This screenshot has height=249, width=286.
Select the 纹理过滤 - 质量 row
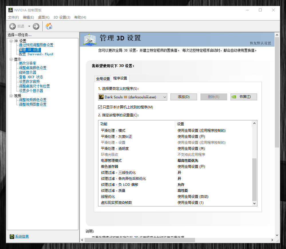click(175, 191)
